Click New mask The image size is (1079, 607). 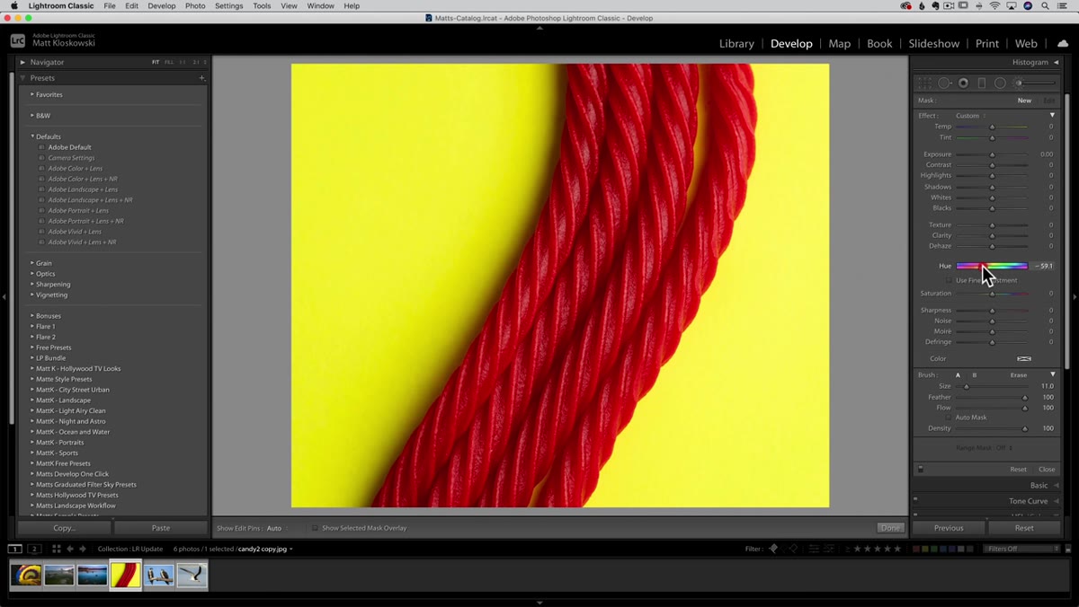coord(1024,101)
